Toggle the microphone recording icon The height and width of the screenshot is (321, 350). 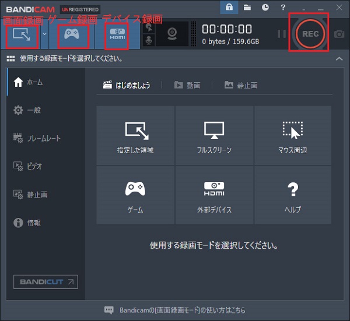[x=149, y=41]
